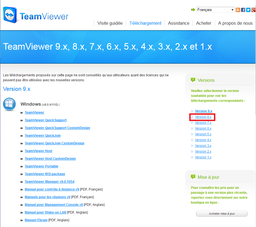Open TeamViewer QuickSupport CustomDesign link
The height and width of the screenshot is (227, 256).
(x=57, y=128)
